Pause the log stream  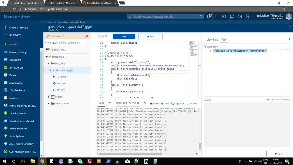click(x=154, y=104)
